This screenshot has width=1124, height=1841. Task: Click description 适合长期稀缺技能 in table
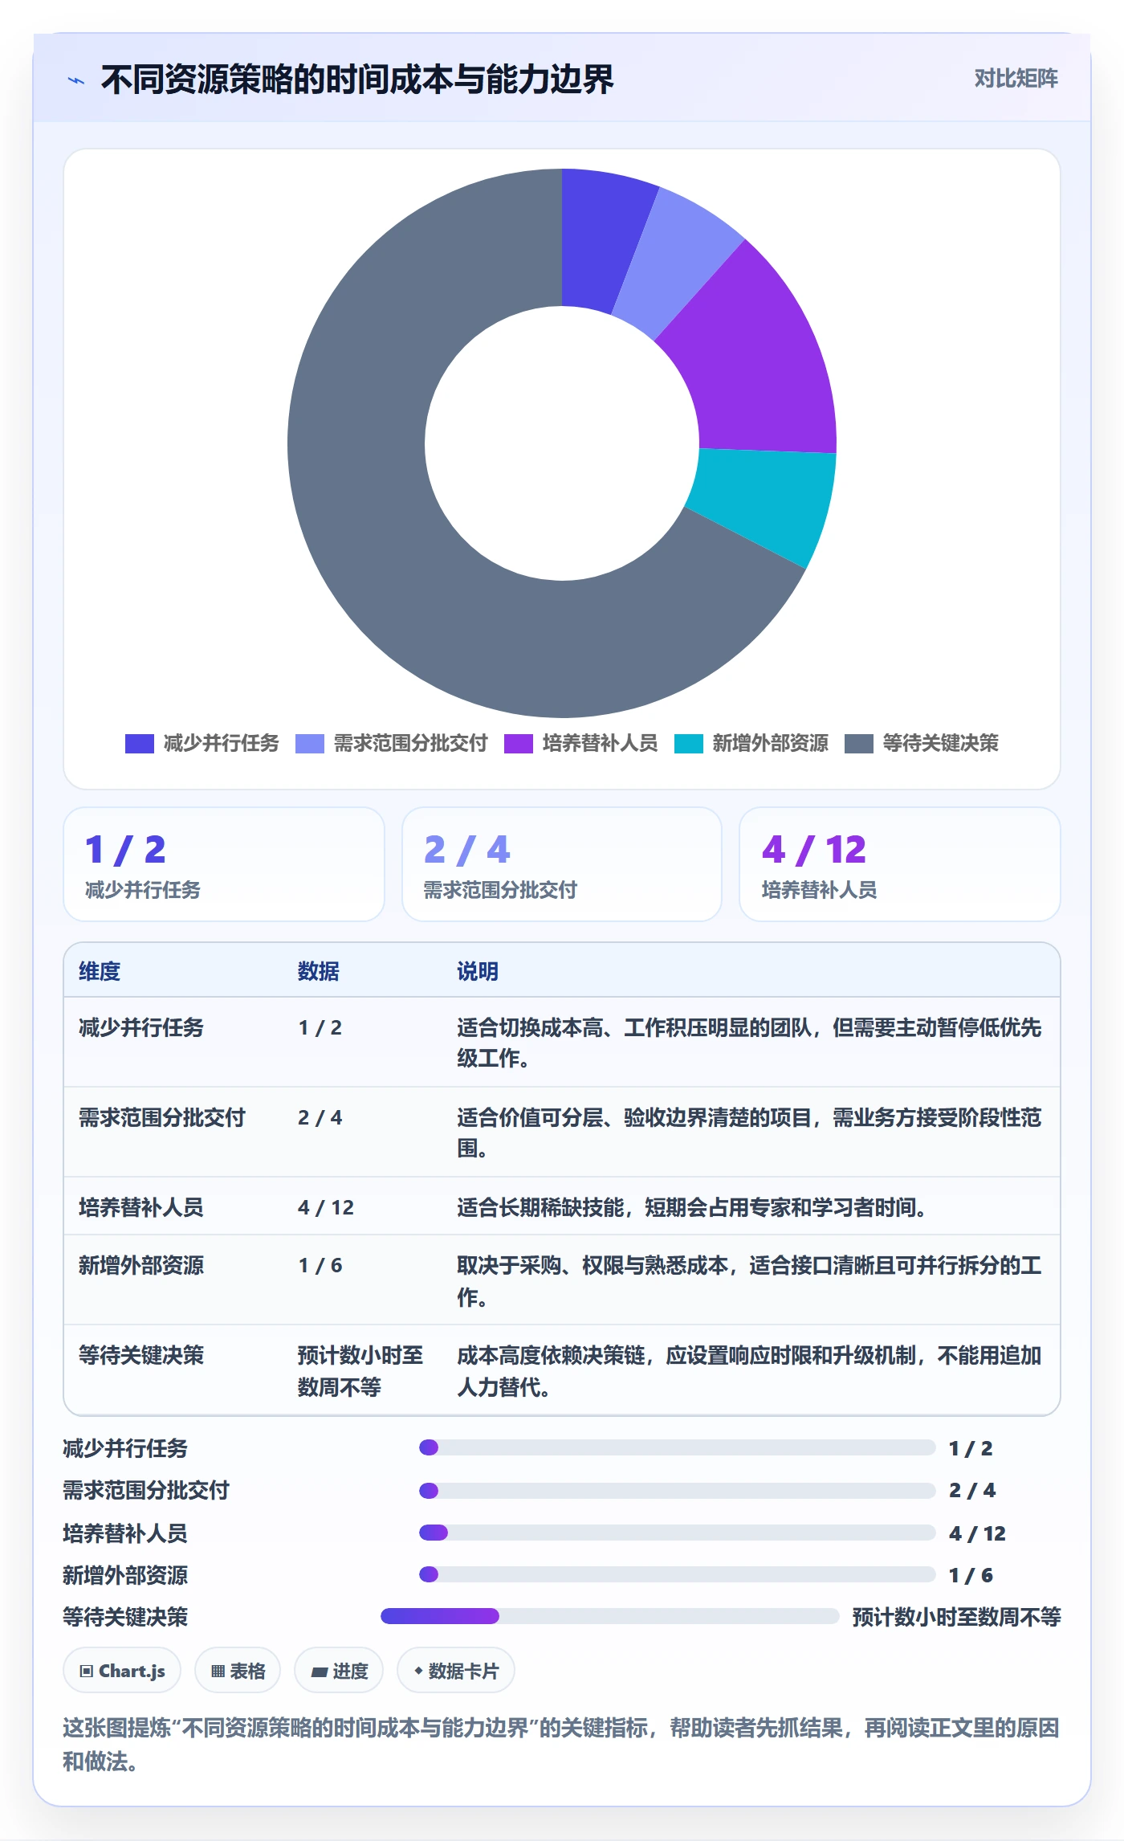pos(691,1207)
